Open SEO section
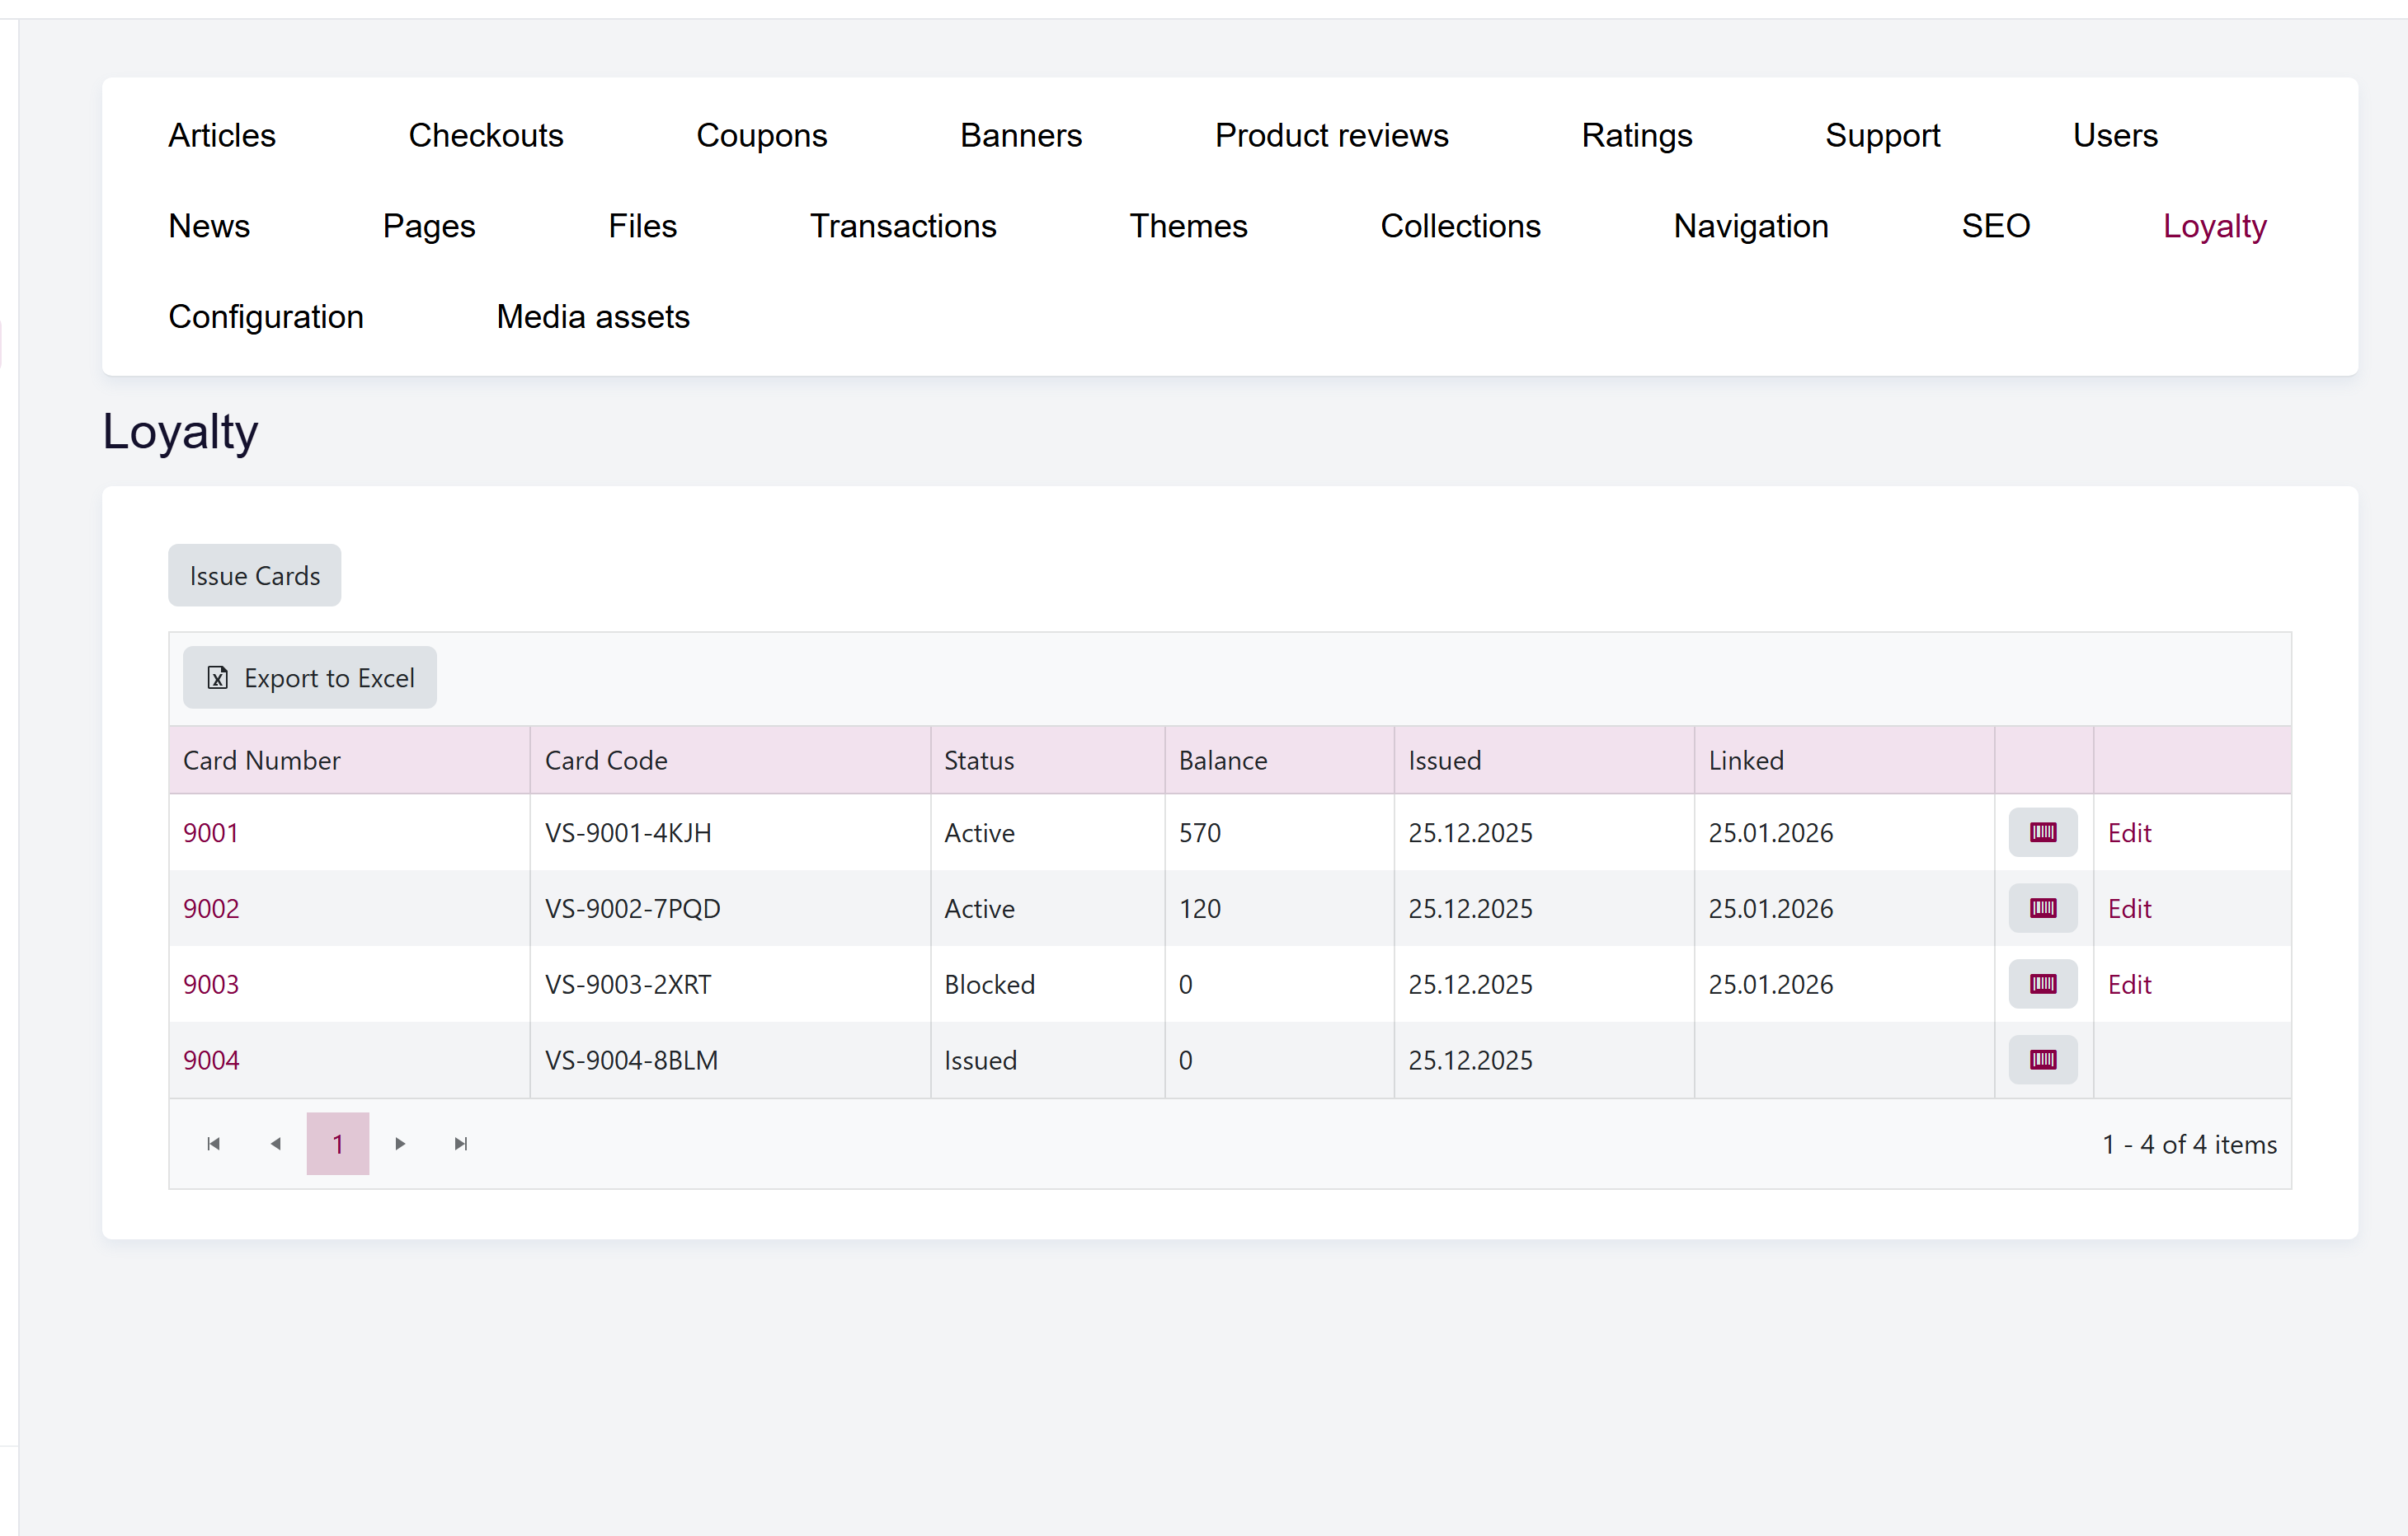This screenshot has width=2408, height=1536. click(x=1996, y=226)
